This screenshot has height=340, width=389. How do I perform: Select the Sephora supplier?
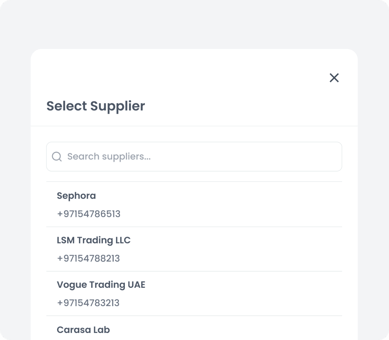click(194, 204)
